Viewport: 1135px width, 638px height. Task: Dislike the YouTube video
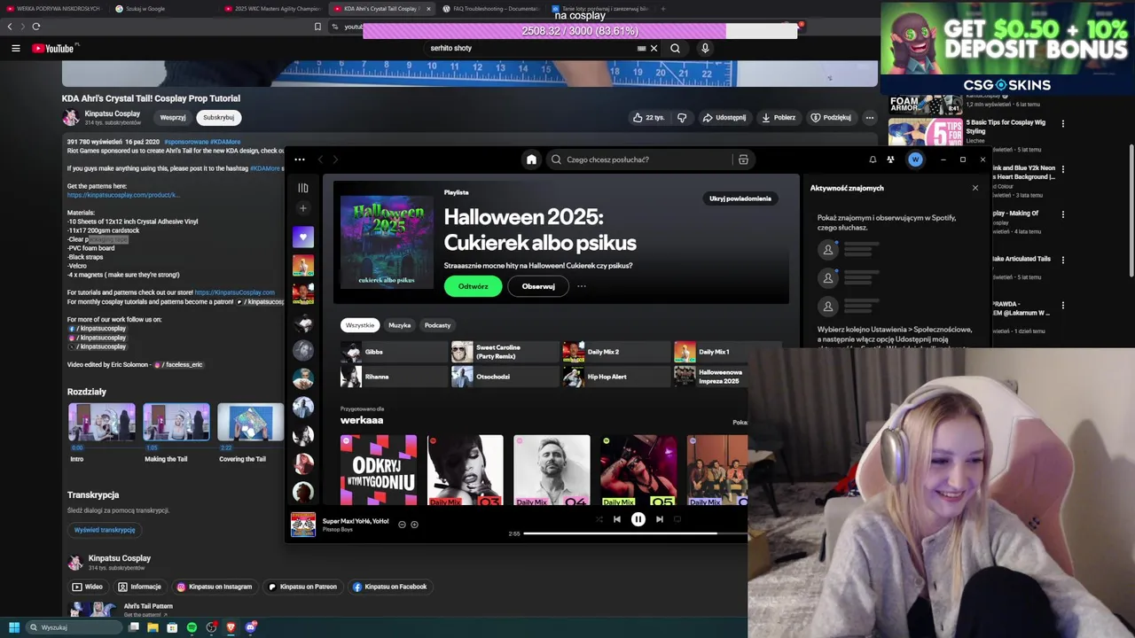point(682,117)
